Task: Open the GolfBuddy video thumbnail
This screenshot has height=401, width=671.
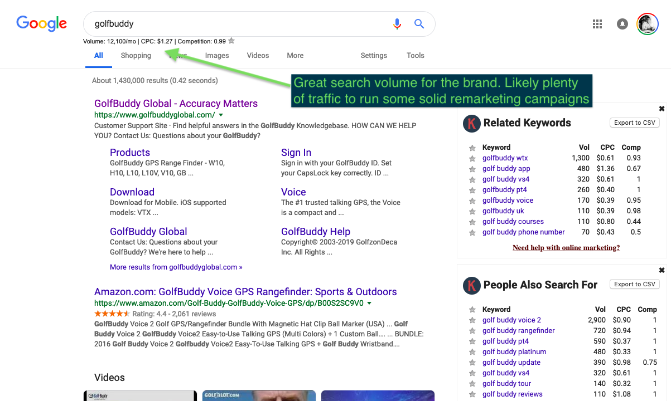Action: tap(140, 395)
